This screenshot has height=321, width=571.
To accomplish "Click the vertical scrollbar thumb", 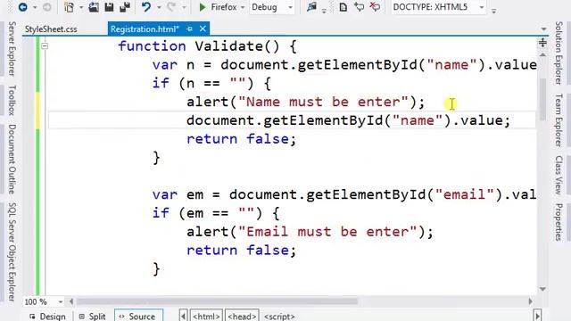I will [x=542, y=99].
